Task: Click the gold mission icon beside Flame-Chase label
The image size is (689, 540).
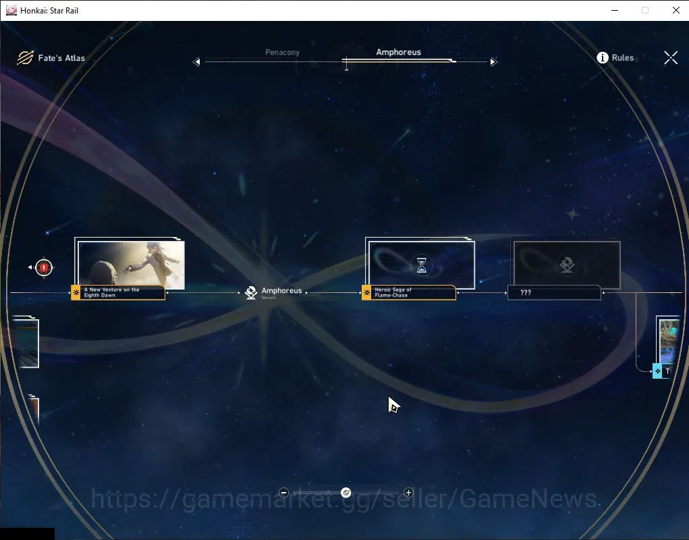Action: pos(366,293)
